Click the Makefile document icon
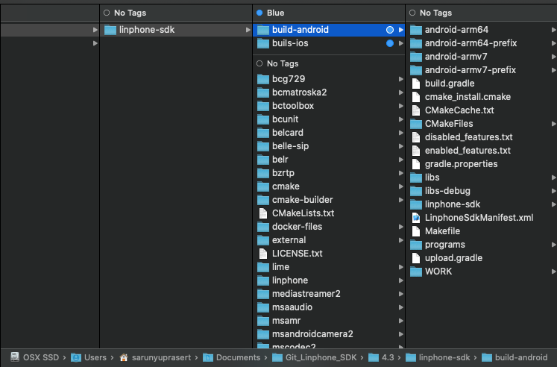 click(415, 231)
